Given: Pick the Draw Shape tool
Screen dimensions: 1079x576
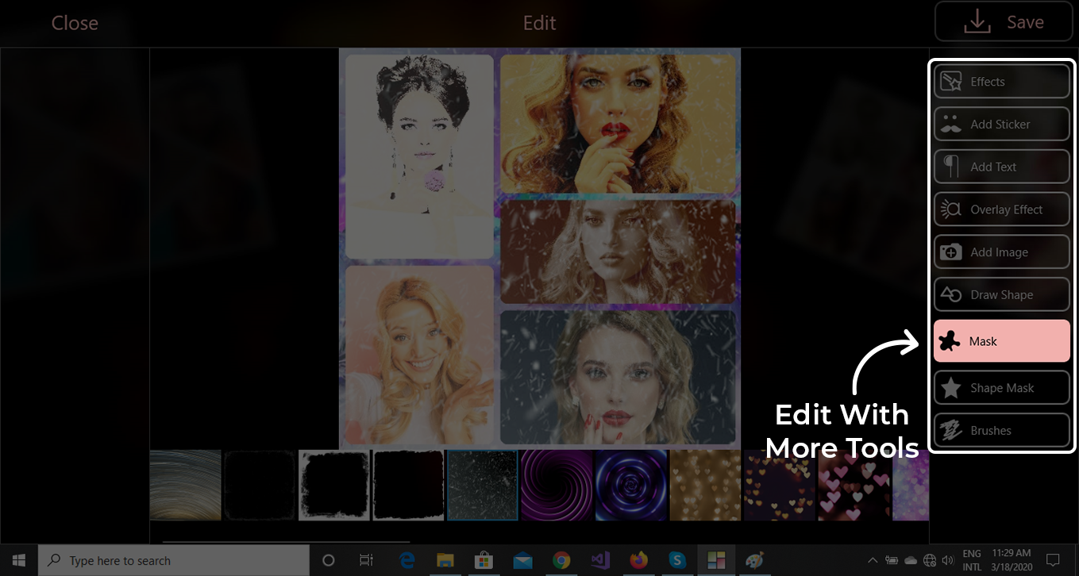Looking at the screenshot, I should tap(1001, 294).
